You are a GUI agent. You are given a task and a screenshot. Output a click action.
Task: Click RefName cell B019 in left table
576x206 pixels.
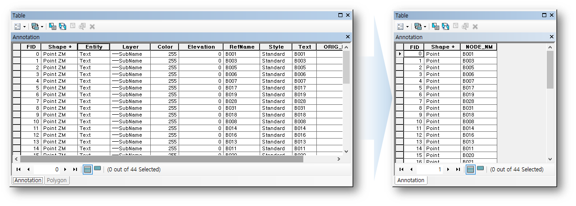click(x=242, y=94)
